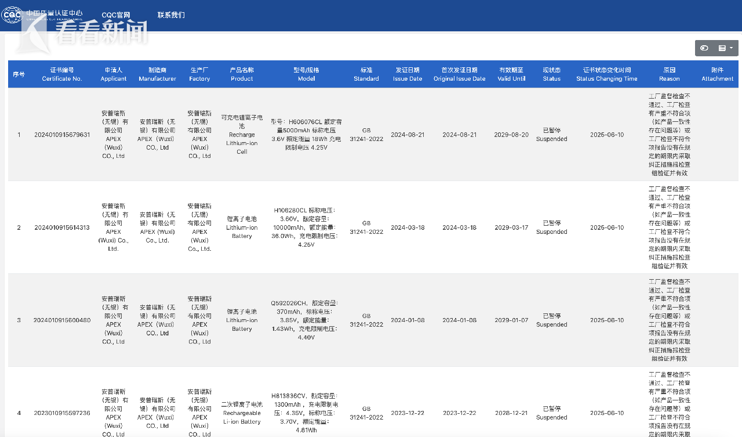Click the Certificate No. column header
Image resolution: width=742 pixels, height=437 pixels.
tap(62, 74)
